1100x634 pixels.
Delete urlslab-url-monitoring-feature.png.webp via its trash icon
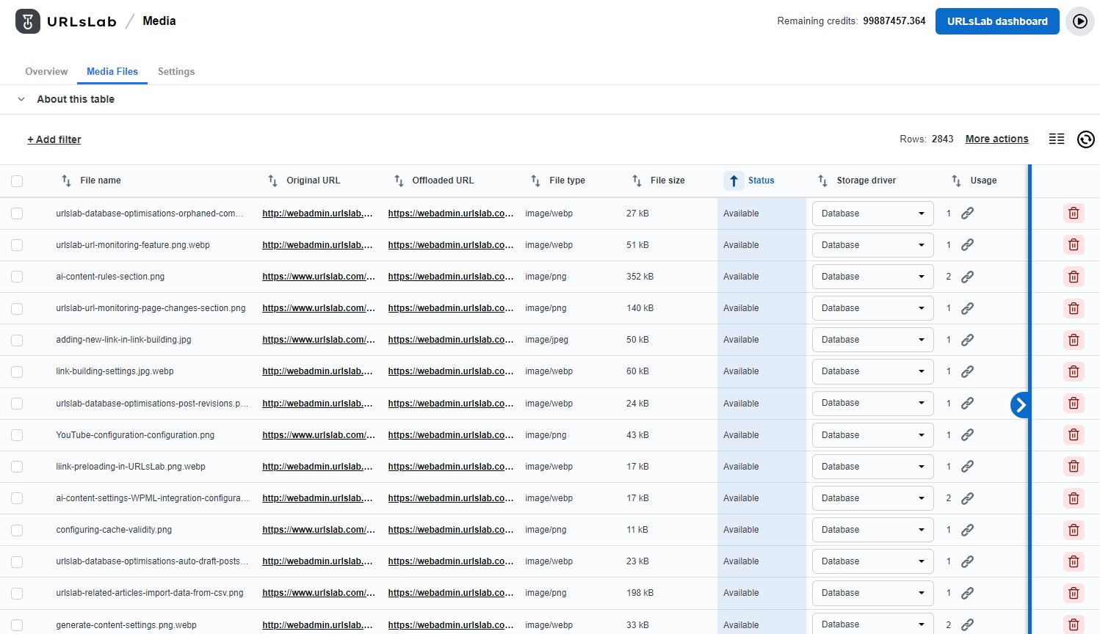click(1074, 244)
